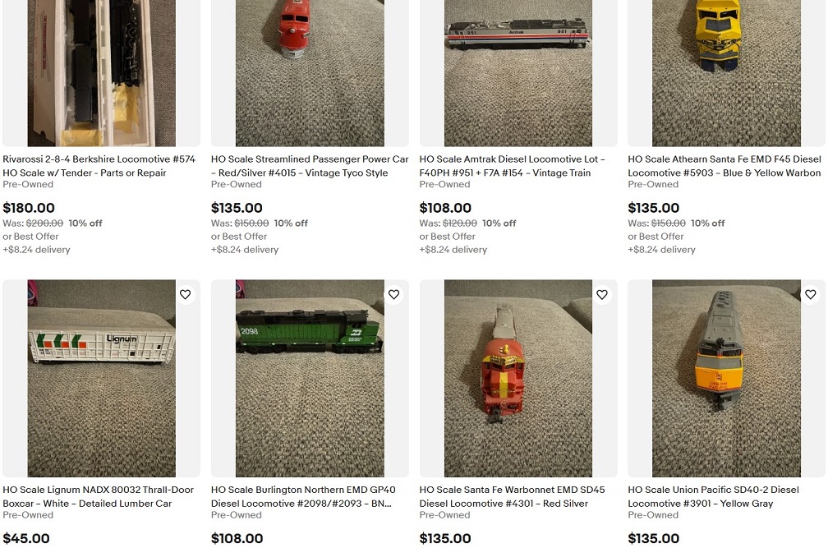
Task: Open Santa Fe Warbonnet EMD SD45 title
Action: point(513,496)
